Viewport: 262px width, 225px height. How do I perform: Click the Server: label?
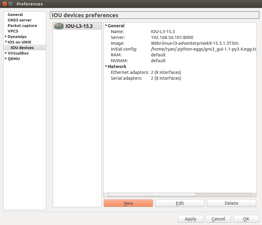click(x=118, y=37)
